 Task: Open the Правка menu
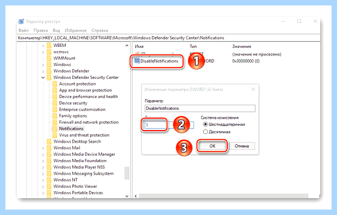pyautogui.click(x=41, y=30)
